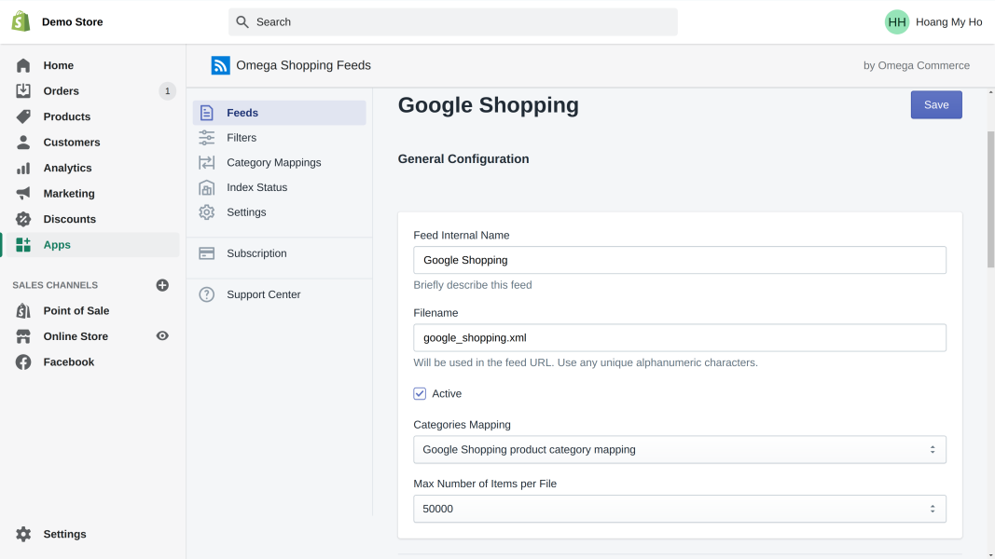Click the app Settings gear icon

click(x=207, y=212)
